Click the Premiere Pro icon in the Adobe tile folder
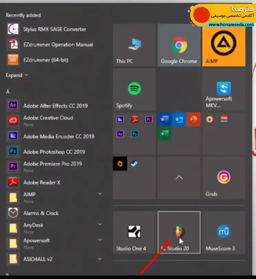Image resolution: width=256 pixels, height=279 pixels. point(149,119)
